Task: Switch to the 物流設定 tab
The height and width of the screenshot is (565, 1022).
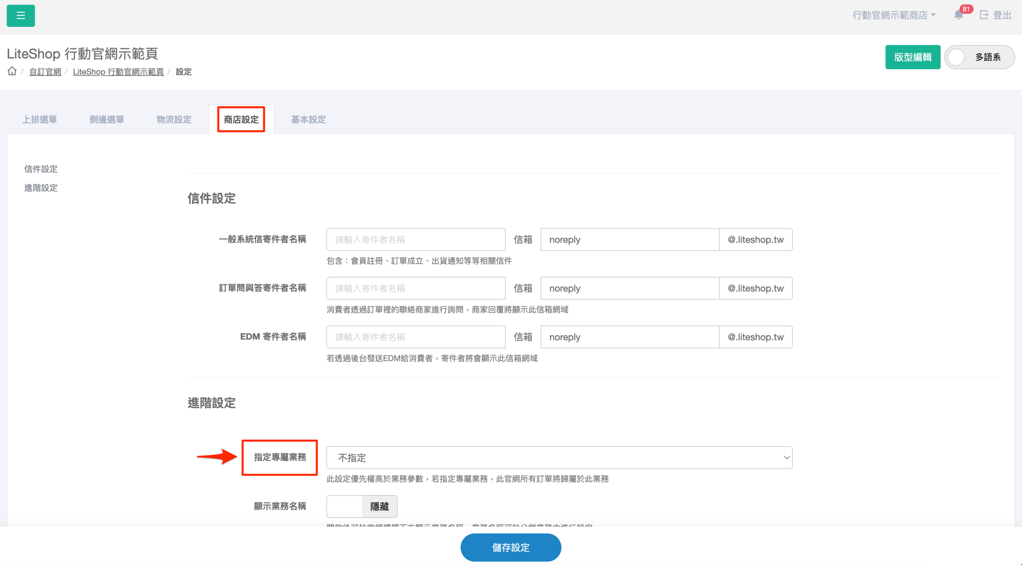Action: [174, 119]
